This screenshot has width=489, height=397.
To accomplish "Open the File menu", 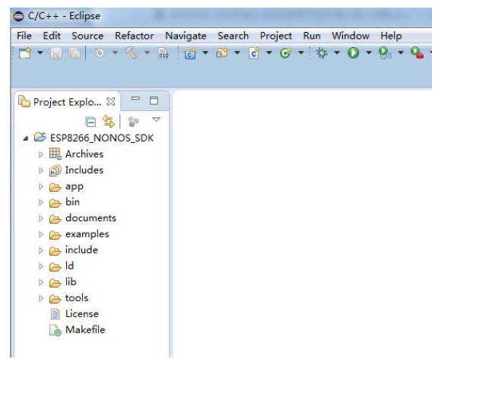I will pos(24,36).
